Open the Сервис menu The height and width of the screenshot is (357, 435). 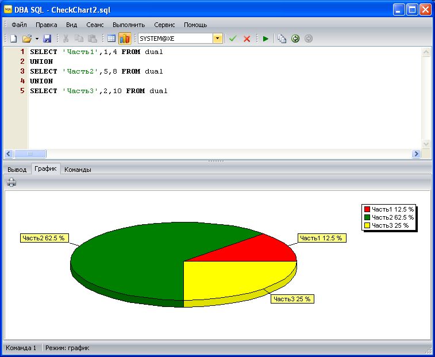(x=164, y=25)
